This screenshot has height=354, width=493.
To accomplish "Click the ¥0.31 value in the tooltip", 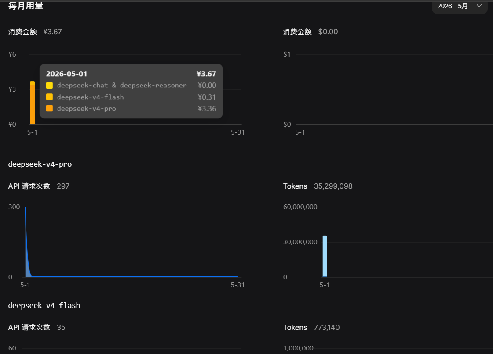I will (207, 97).
